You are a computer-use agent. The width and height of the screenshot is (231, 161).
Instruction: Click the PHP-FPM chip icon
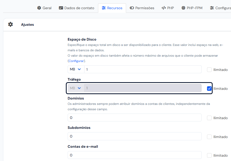tap(183, 8)
